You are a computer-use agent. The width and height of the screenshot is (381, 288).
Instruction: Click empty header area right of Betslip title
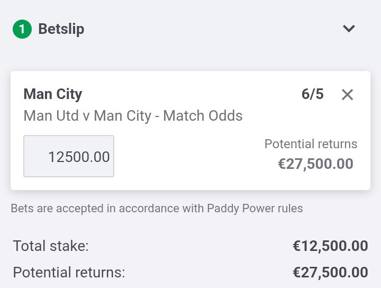click(211, 29)
